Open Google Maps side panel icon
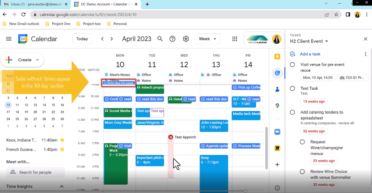 277,106
